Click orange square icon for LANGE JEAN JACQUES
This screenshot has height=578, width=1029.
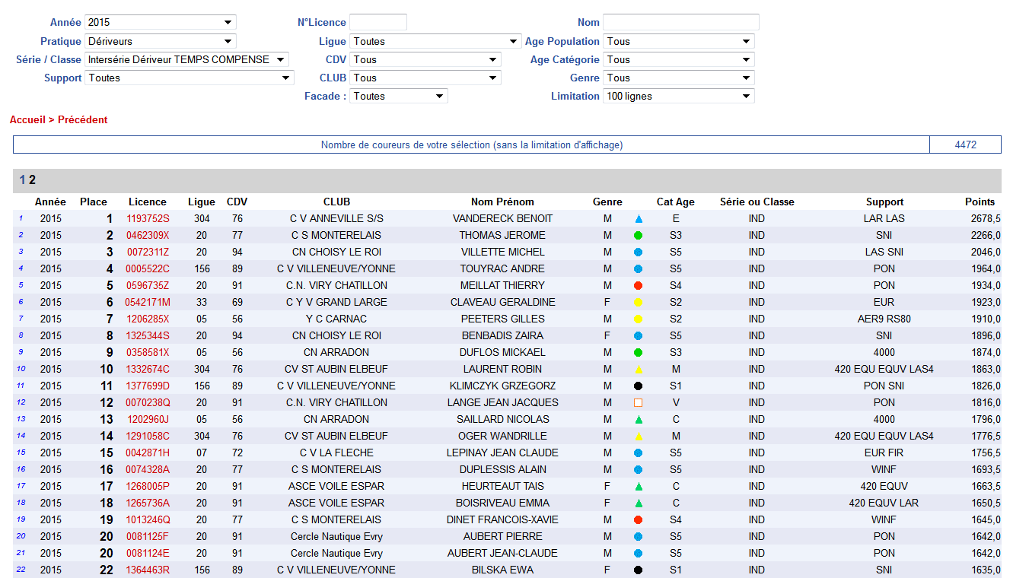639,403
